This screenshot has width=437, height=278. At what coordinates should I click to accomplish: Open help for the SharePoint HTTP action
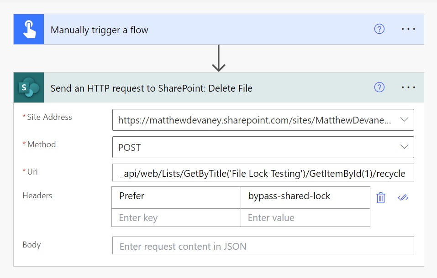379,88
